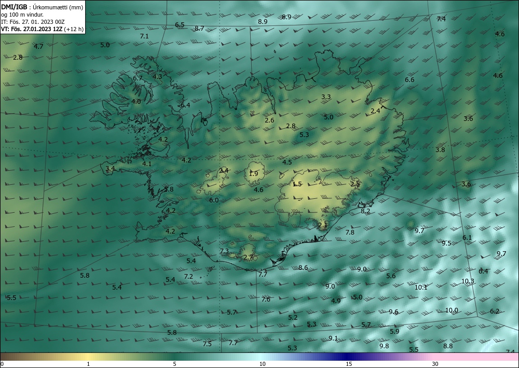Click the precipitation value 8.7

coord(199,29)
